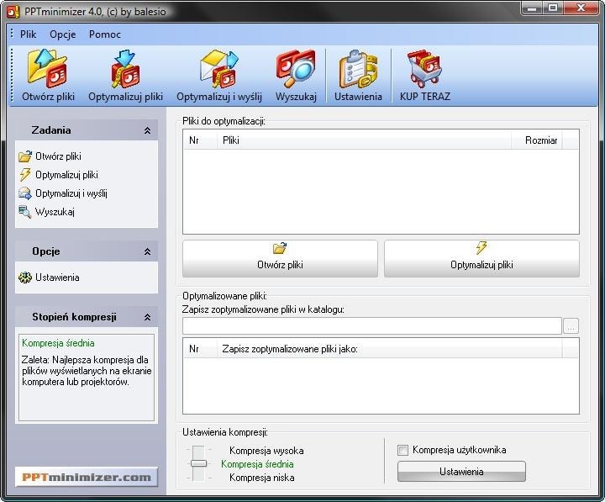Image resolution: width=605 pixels, height=502 pixels.
Task: Click the large Optymalizuj pliki button
Action: (481, 258)
